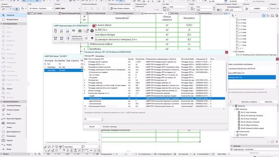Viewport: 279px width, 157px height.
Task: Open the Настройки tab in ТЭП dialog
Action: pos(100,56)
